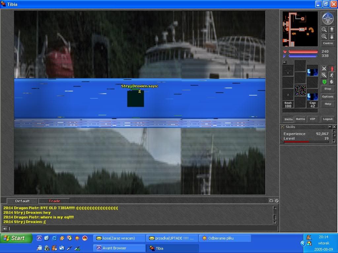The image size is (338, 253).
Task: Open the VIP list button
Action: [312, 119]
